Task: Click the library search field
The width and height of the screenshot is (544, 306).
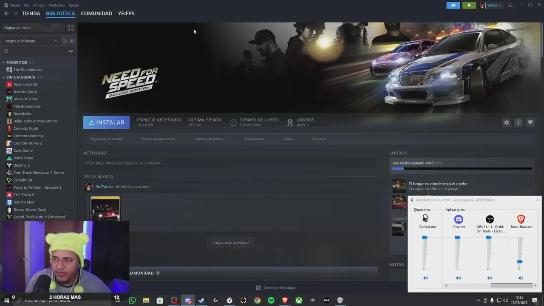Action: coord(34,51)
